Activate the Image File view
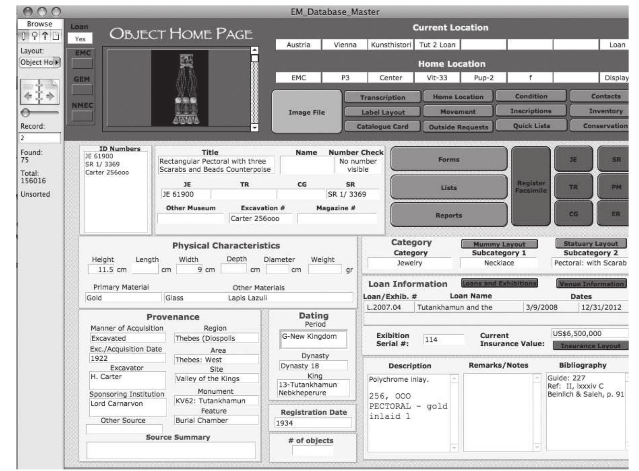639x471 pixels. click(305, 113)
